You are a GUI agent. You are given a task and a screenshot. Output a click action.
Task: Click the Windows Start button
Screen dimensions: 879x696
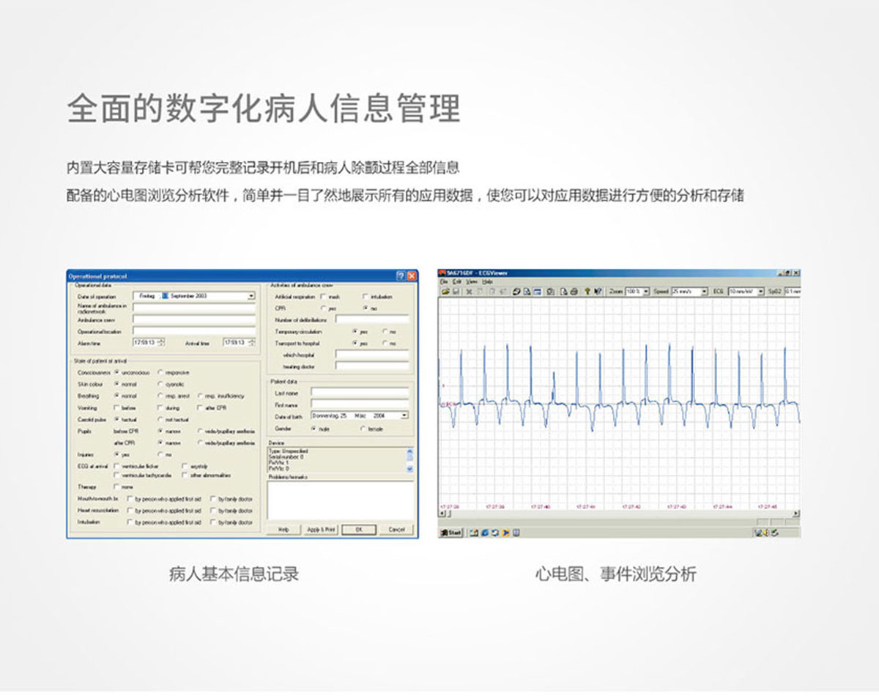tap(450, 533)
